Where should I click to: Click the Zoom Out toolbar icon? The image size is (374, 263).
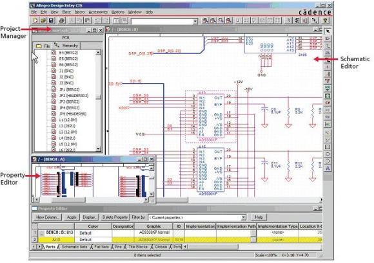click(213, 21)
